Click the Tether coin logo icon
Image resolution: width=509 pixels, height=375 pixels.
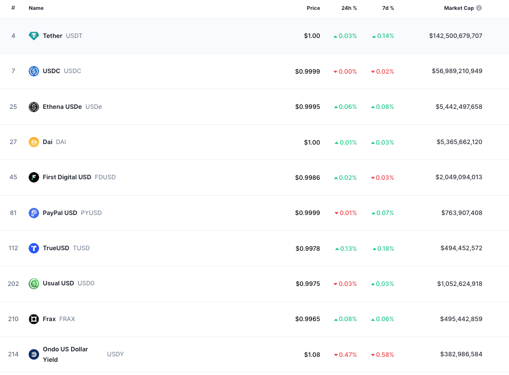coord(34,36)
